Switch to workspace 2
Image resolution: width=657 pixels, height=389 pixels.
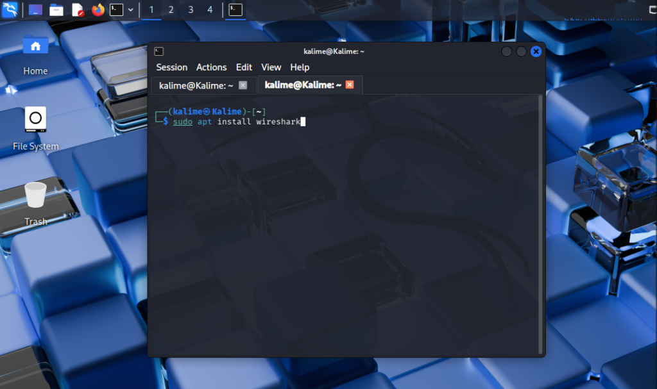pyautogui.click(x=171, y=10)
